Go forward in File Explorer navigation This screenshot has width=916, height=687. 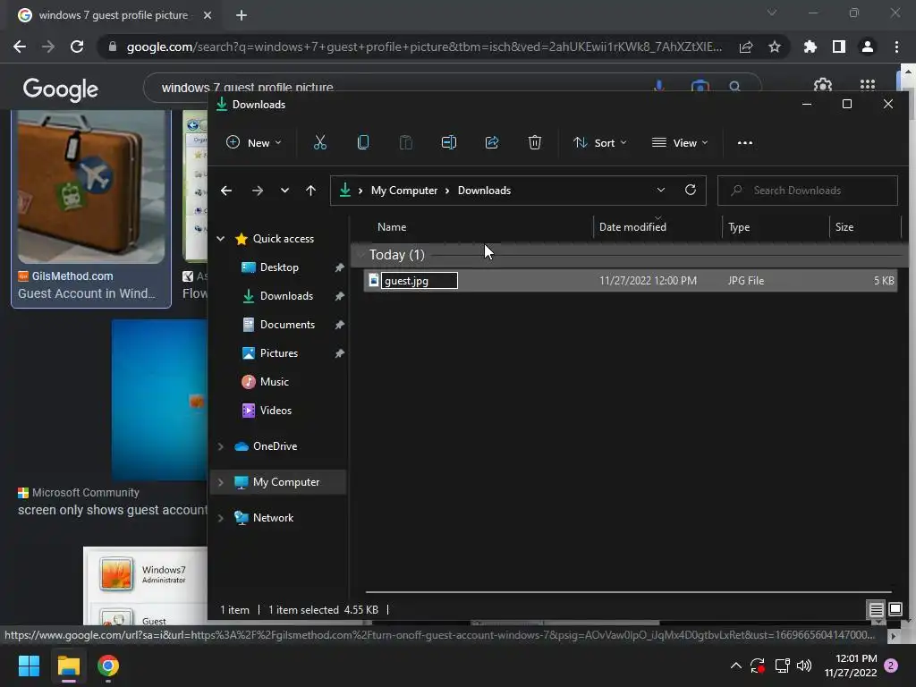coord(257,191)
